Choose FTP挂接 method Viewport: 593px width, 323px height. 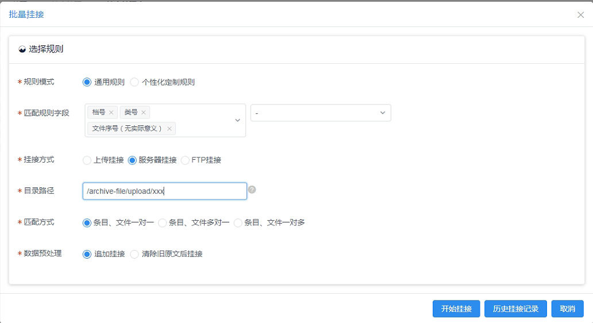(x=185, y=160)
